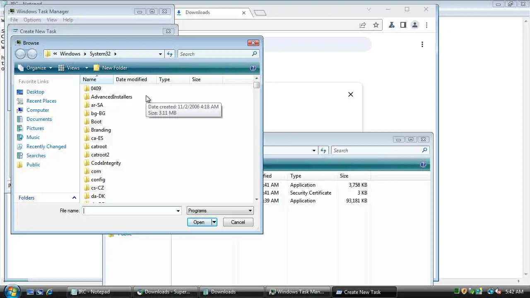Screen dimensions: 530x298
Task: Open address bar path history dropdown
Action: tap(160, 54)
